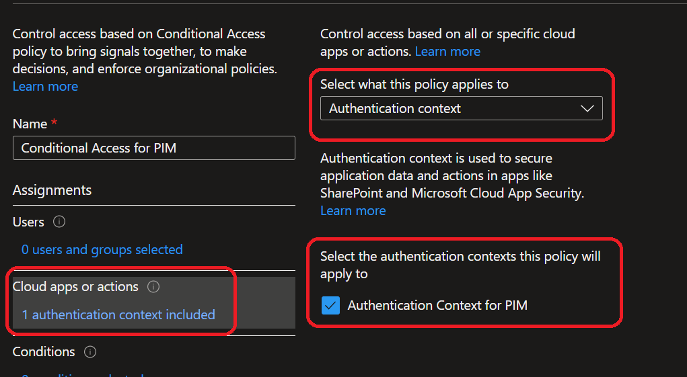Image resolution: width=687 pixels, height=377 pixels.
Task: Click the Name field label
Action: pyautogui.click(x=30, y=124)
